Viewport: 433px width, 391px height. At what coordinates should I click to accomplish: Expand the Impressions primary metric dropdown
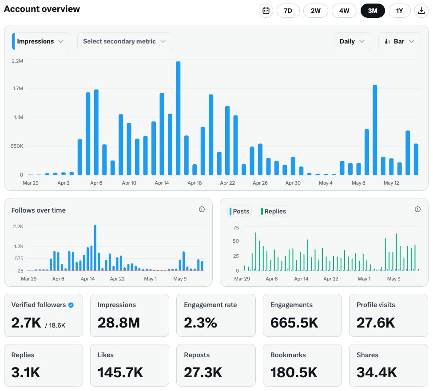(x=41, y=41)
